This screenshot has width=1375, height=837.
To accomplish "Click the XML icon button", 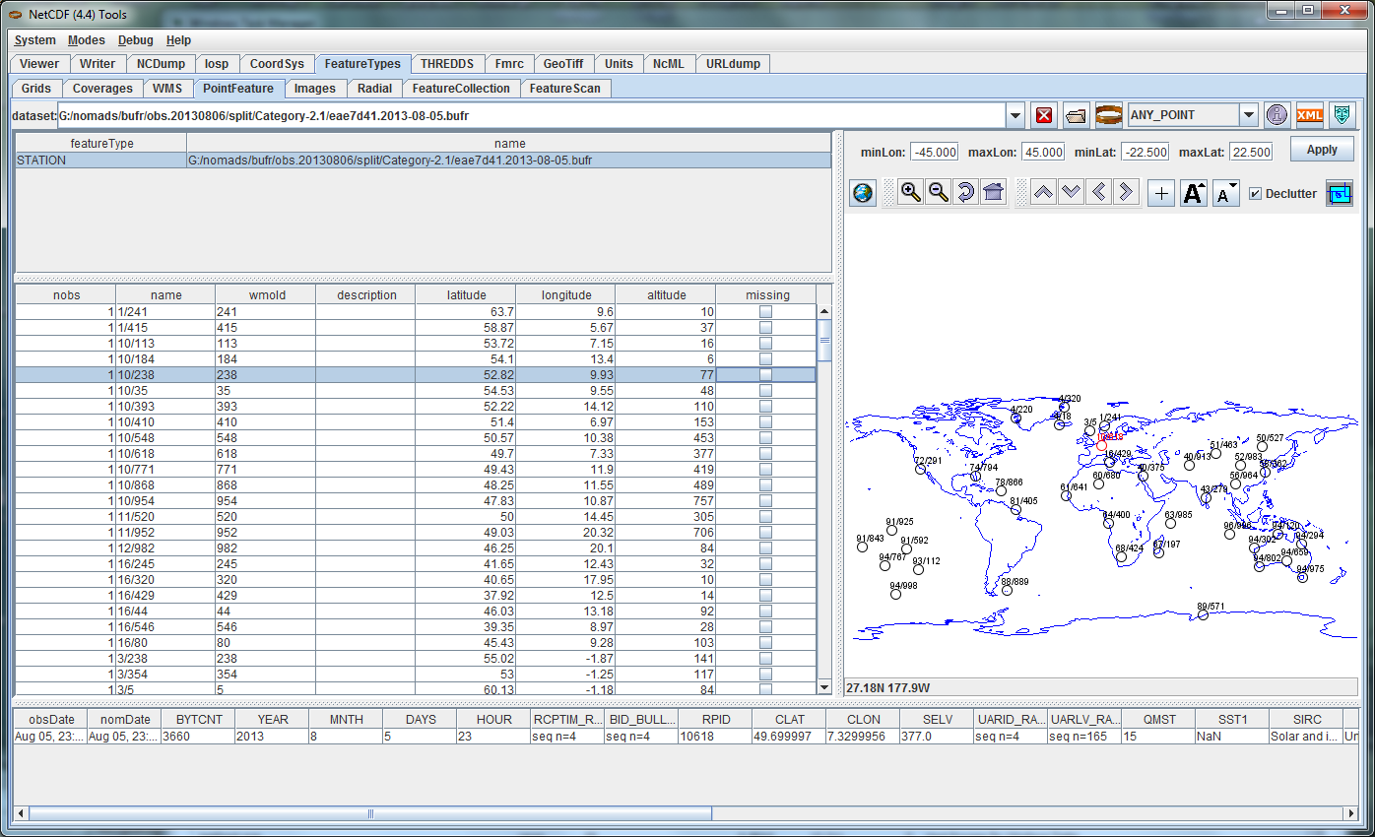I will tap(1309, 115).
